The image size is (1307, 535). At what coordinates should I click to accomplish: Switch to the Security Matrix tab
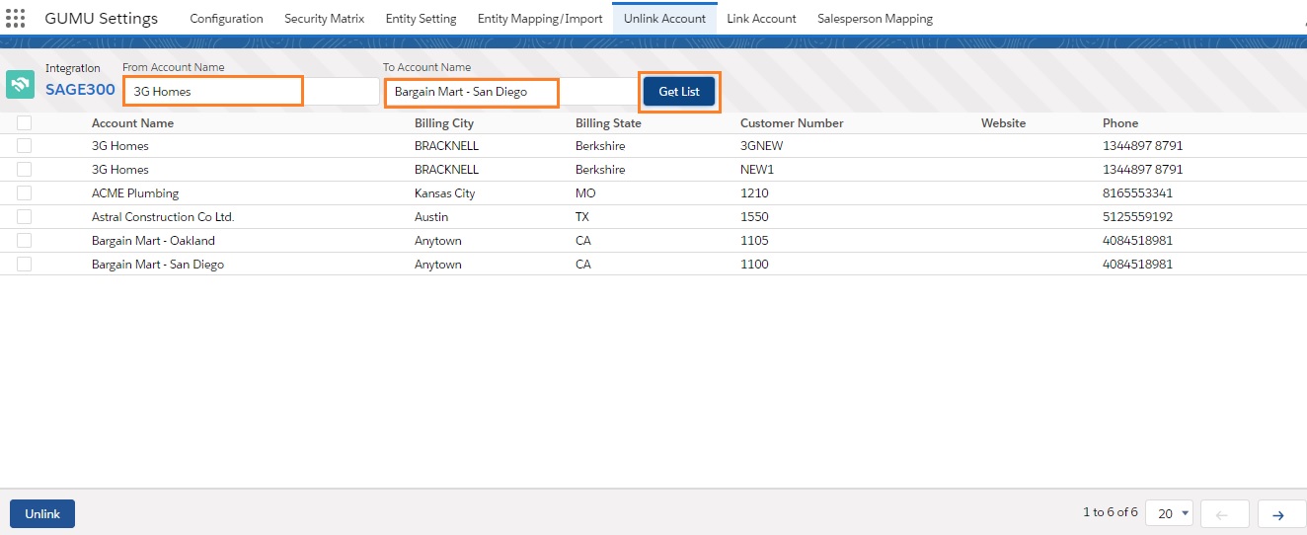[324, 18]
